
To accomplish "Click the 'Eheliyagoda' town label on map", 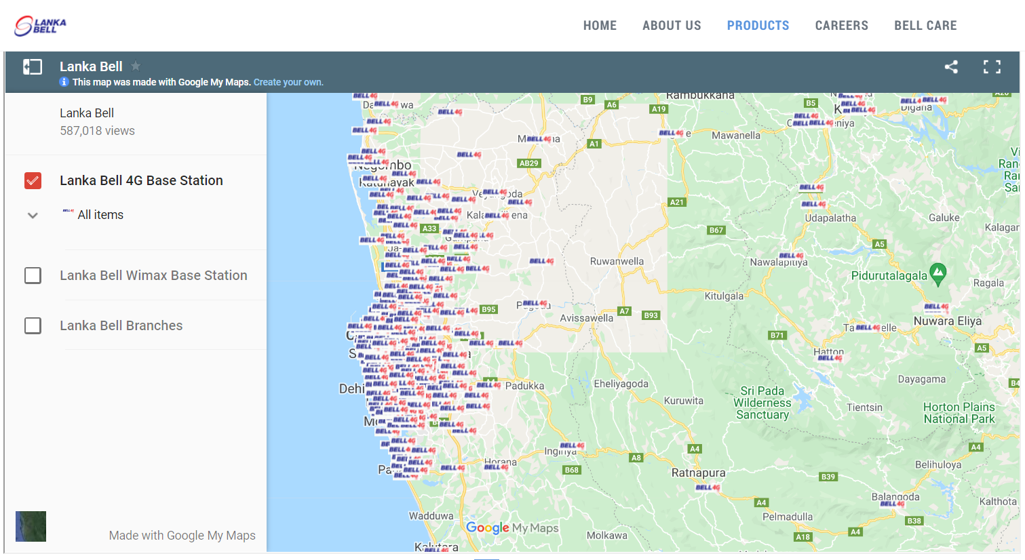I will (x=621, y=384).
